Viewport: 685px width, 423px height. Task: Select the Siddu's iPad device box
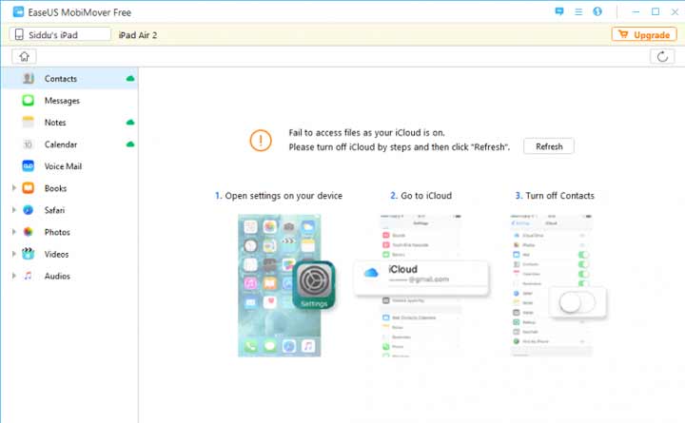tap(60, 34)
